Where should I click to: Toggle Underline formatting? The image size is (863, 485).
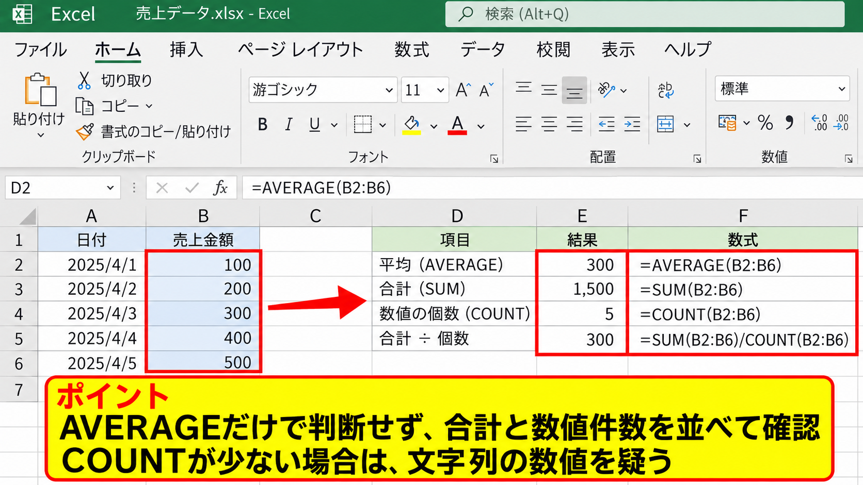314,124
